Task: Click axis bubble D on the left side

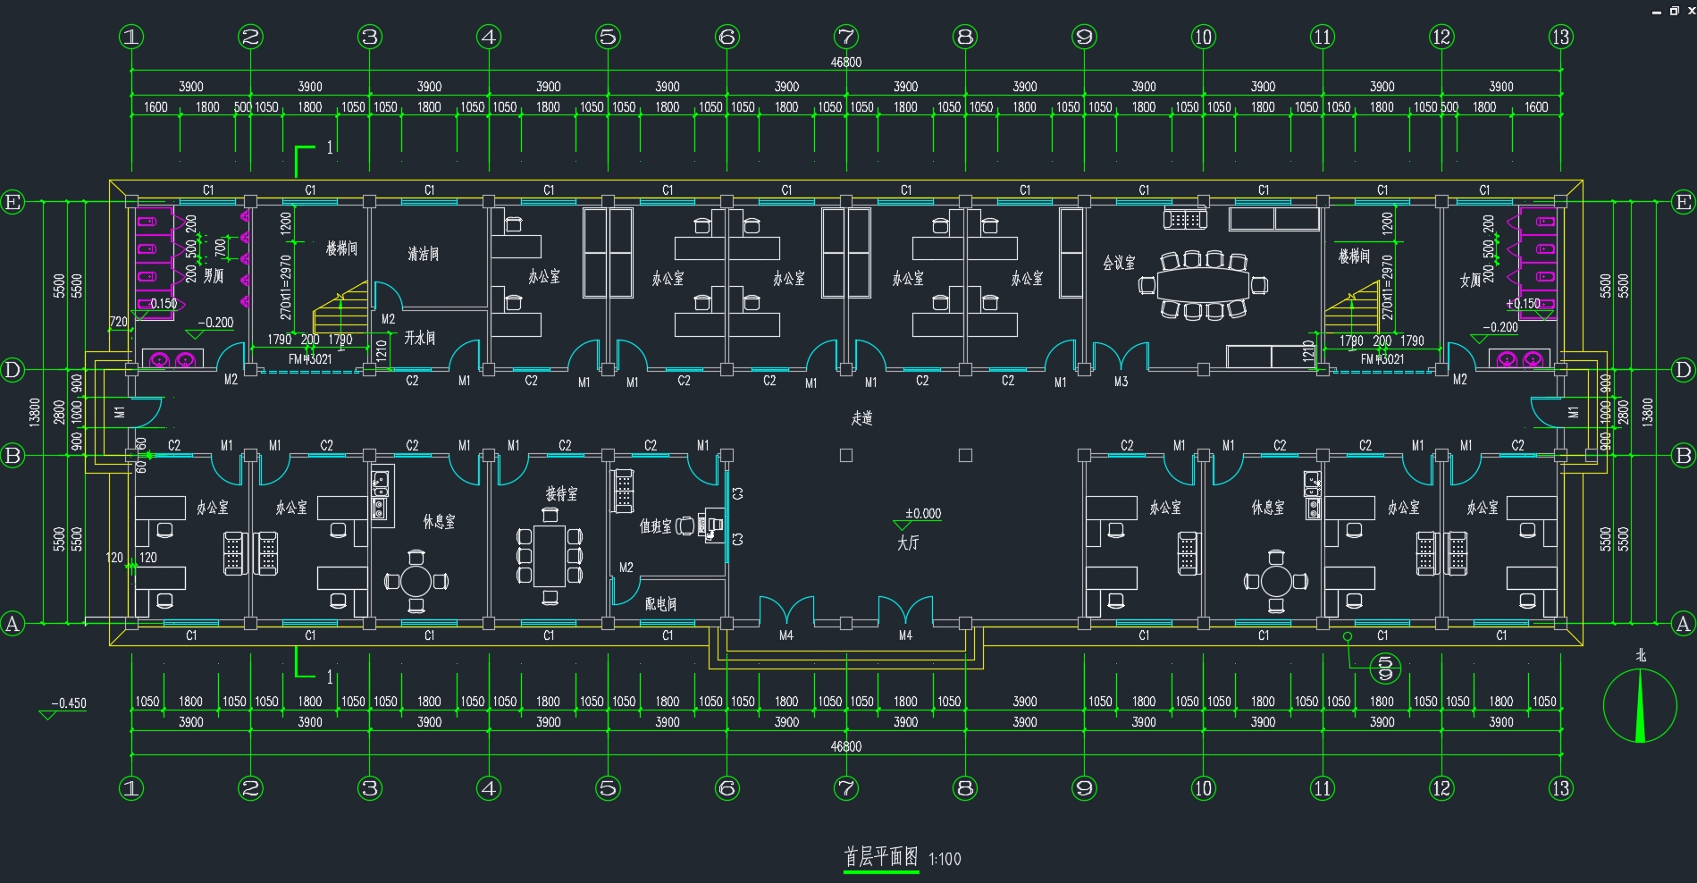Action: [13, 370]
